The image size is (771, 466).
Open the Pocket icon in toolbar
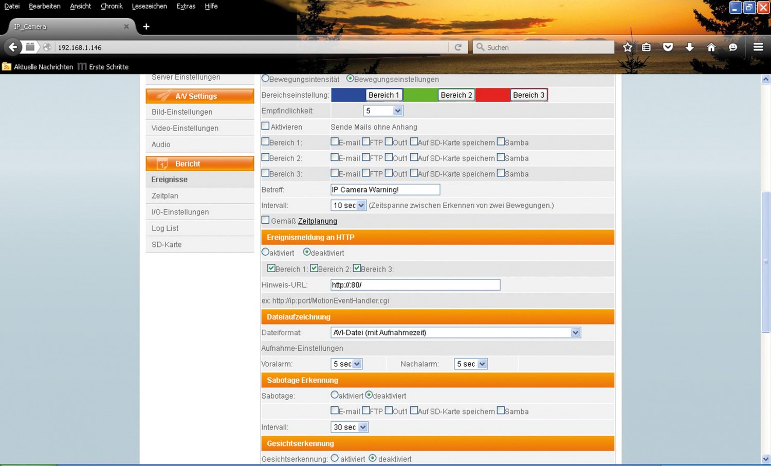coord(668,47)
